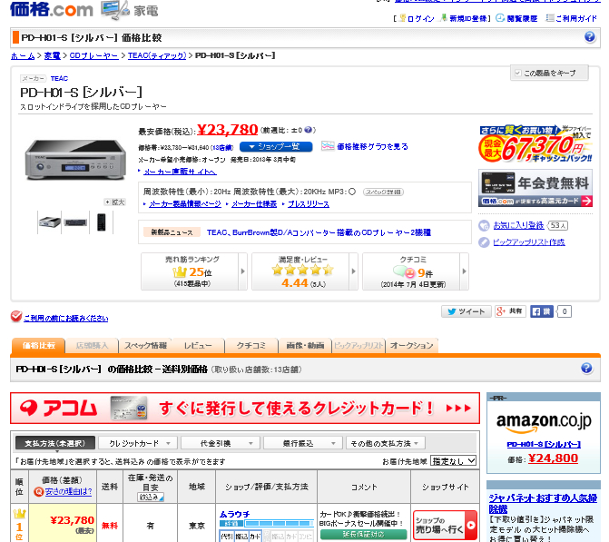Click the クチコミ 9件 count
The image size is (609, 542).
click(425, 273)
